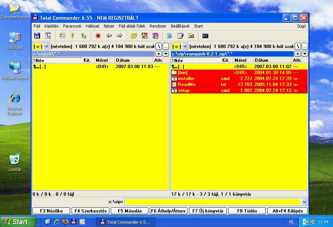Screen dimensions: 333x227
Task: Open the Parancsok menu
Action: (72, 26)
